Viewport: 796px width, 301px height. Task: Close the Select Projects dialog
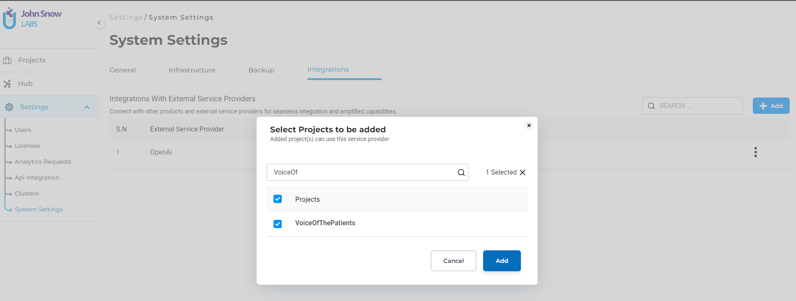tap(529, 125)
